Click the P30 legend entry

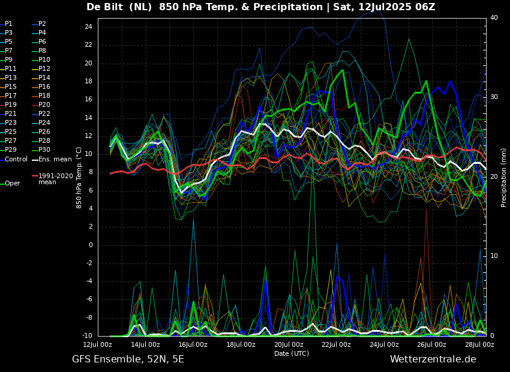point(44,150)
